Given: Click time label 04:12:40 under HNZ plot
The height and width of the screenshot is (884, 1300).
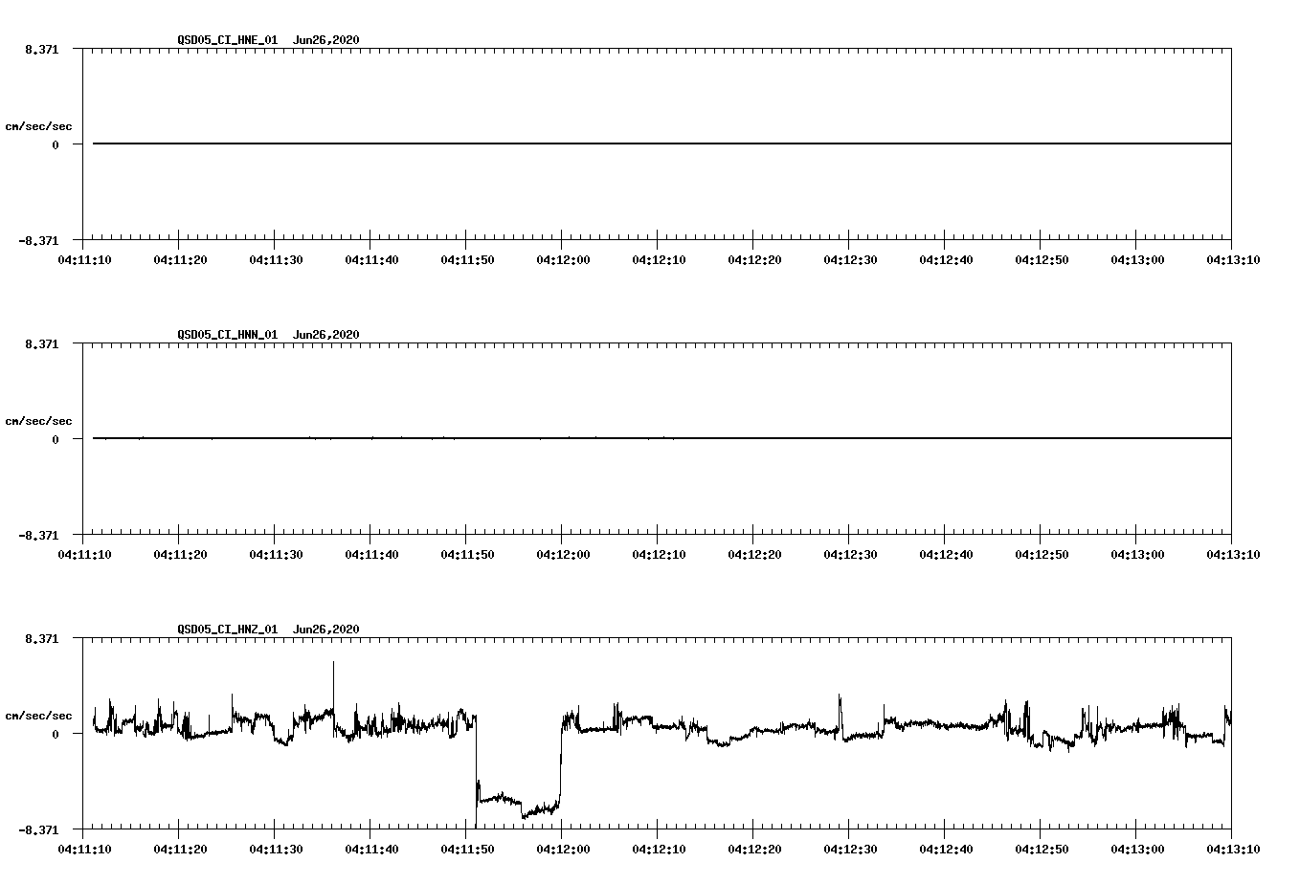Looking at the screenshot, I should (x=946, y=849).
